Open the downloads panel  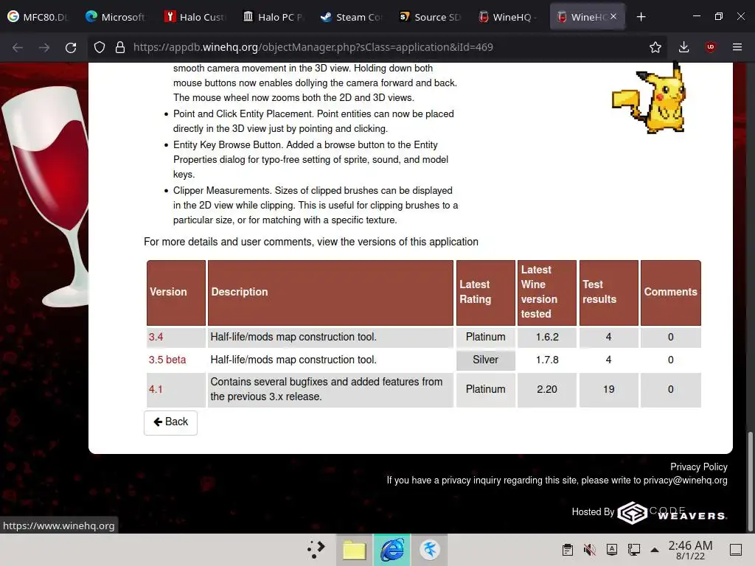(x=683, y=47)
